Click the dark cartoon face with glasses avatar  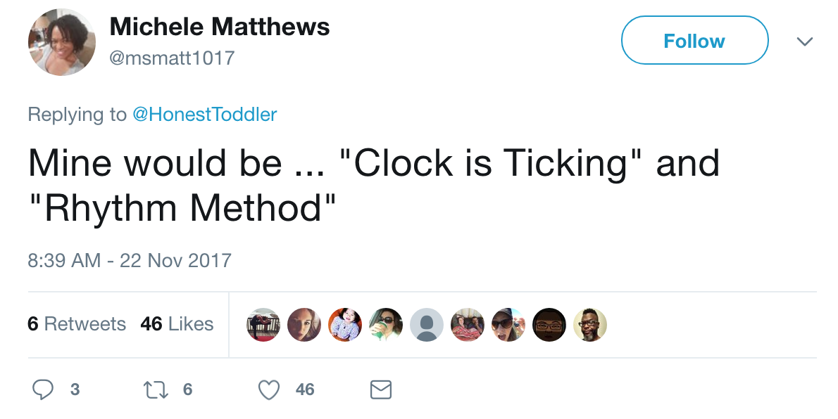point(549,325)
